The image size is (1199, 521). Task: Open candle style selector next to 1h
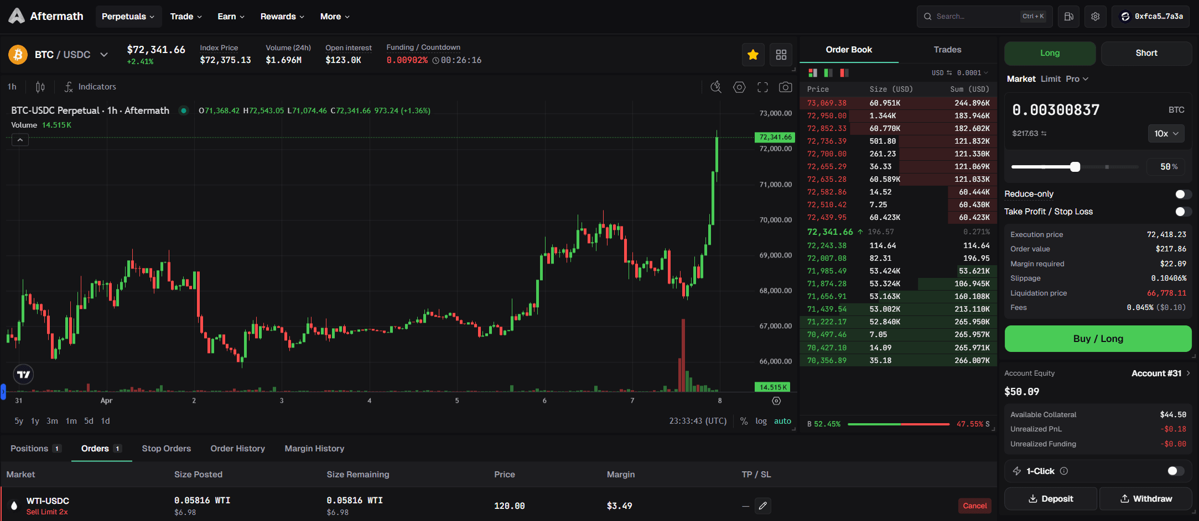pyautogui.click(x=39, y=87)
